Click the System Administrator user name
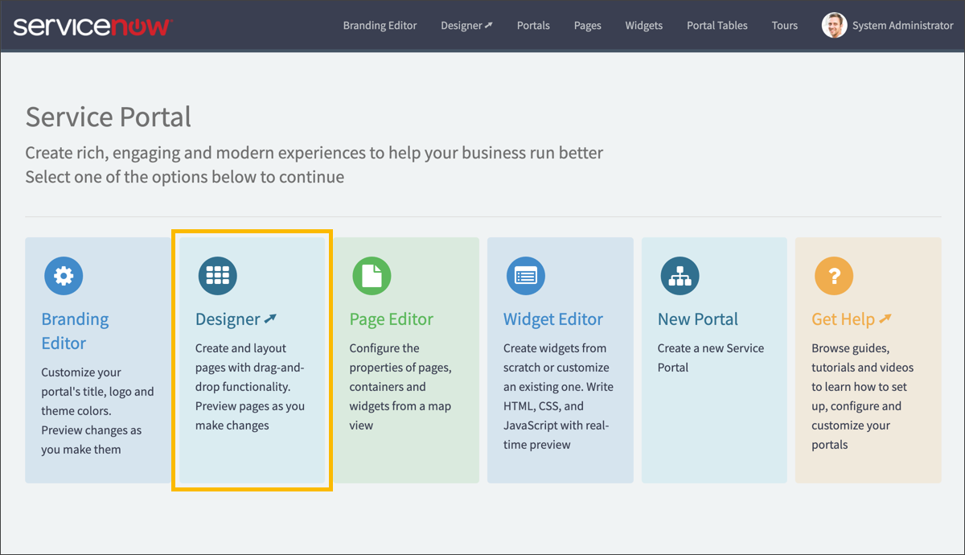This screenshot has width=965, height=555. click(903, 26)
